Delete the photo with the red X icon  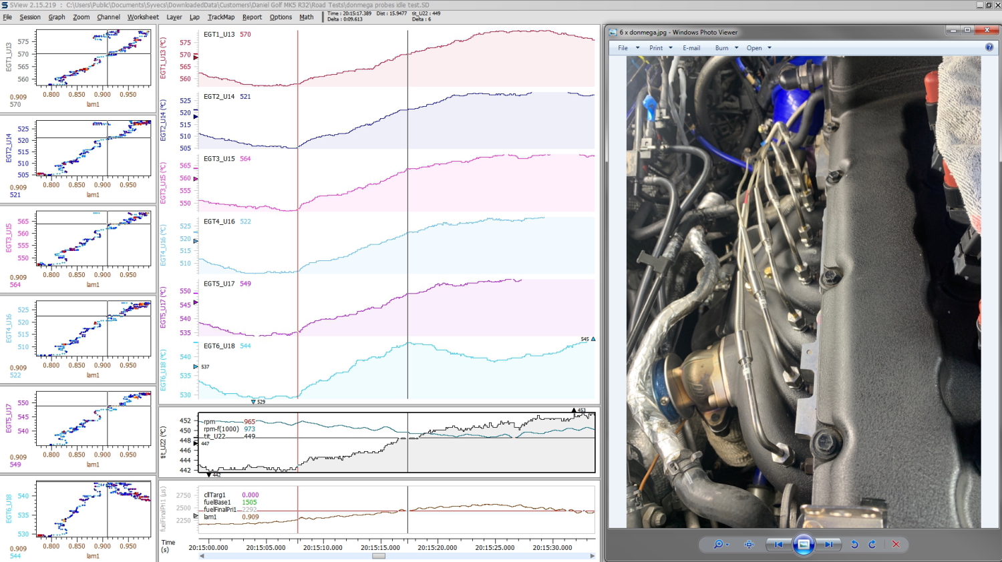pos(896,545)
